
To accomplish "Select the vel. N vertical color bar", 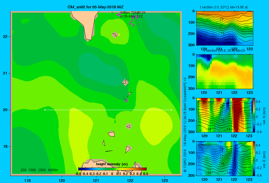I will point(254,115).
